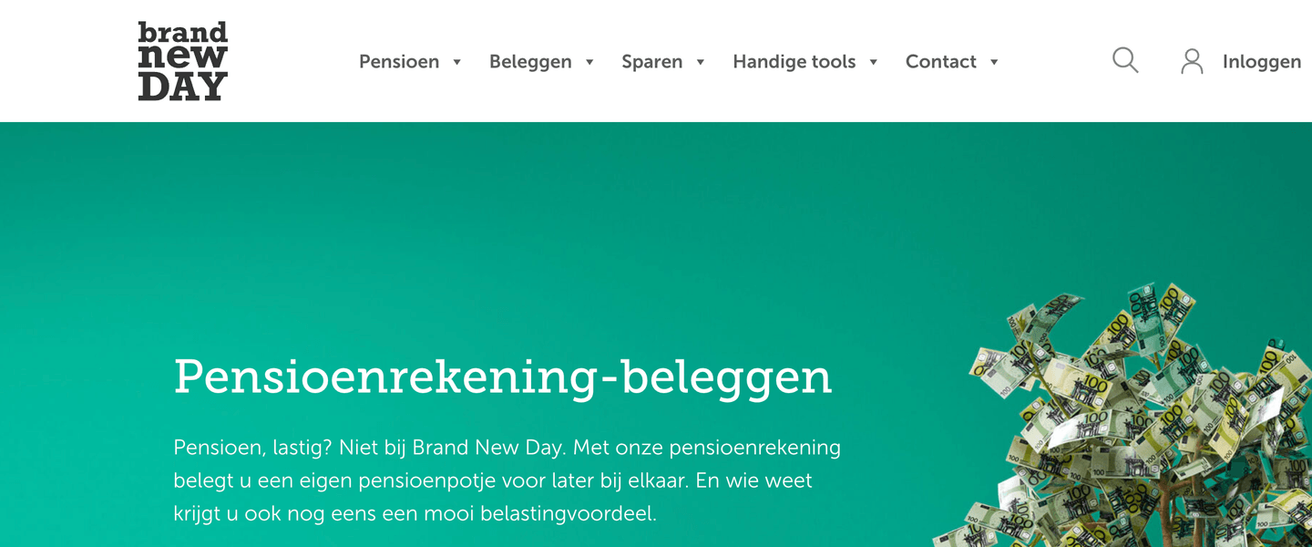
Task: Click the magnifying glass to search
Action: [1123, 60]
